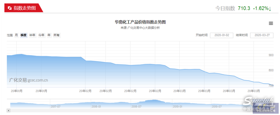
Task: Click the end date field 2020-03-27
Action: tap(262, 35)
